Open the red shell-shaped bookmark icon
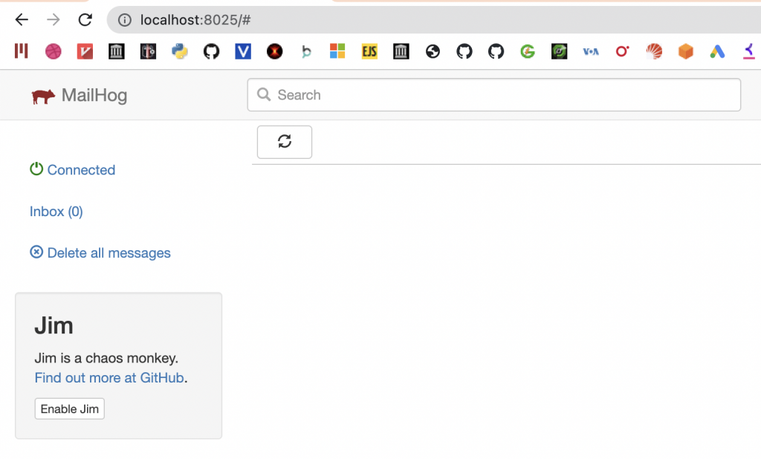Image resolution: width=761 pixels, height=459 pixels. pyautogui.click(x=654, y=51)
